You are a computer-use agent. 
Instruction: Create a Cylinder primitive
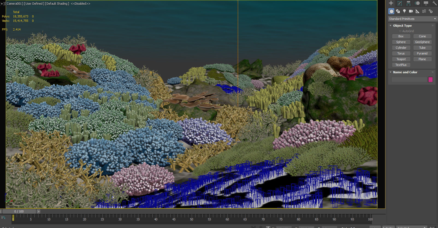401,48
